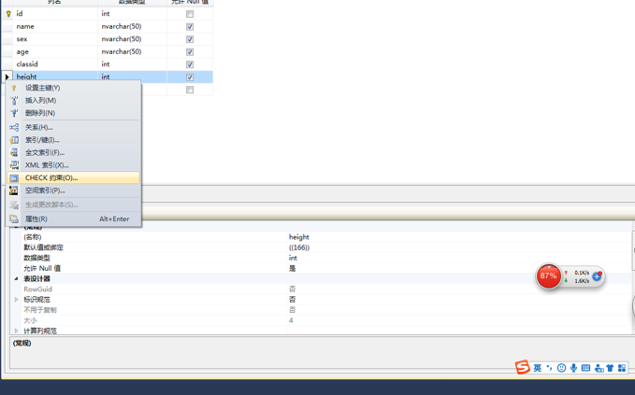The image size is (635, 395).
Task: Toggle Allow Null checkbox for sex
Action: click(x=190, y=39)
